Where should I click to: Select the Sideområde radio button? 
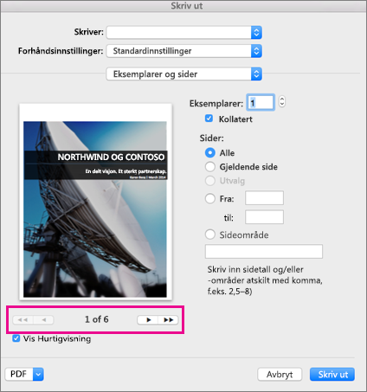coord(210,235)
